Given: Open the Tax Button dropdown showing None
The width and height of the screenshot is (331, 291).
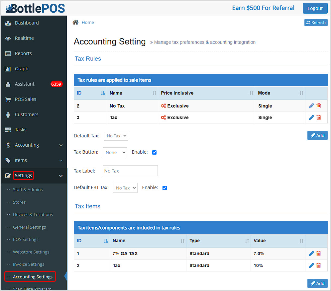Looking at the screenshot, I should point(115,152).
